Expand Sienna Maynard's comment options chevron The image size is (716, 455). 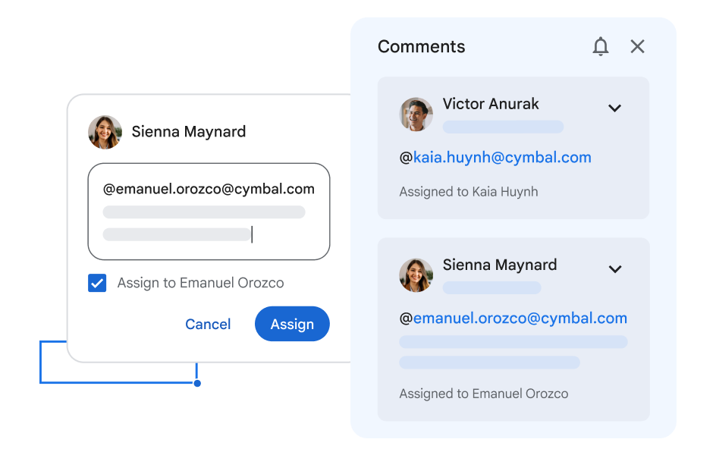tap(615, 269)
